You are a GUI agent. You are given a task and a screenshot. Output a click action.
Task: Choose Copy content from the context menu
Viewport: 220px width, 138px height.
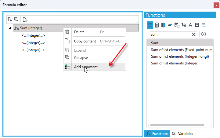point(95,41)
